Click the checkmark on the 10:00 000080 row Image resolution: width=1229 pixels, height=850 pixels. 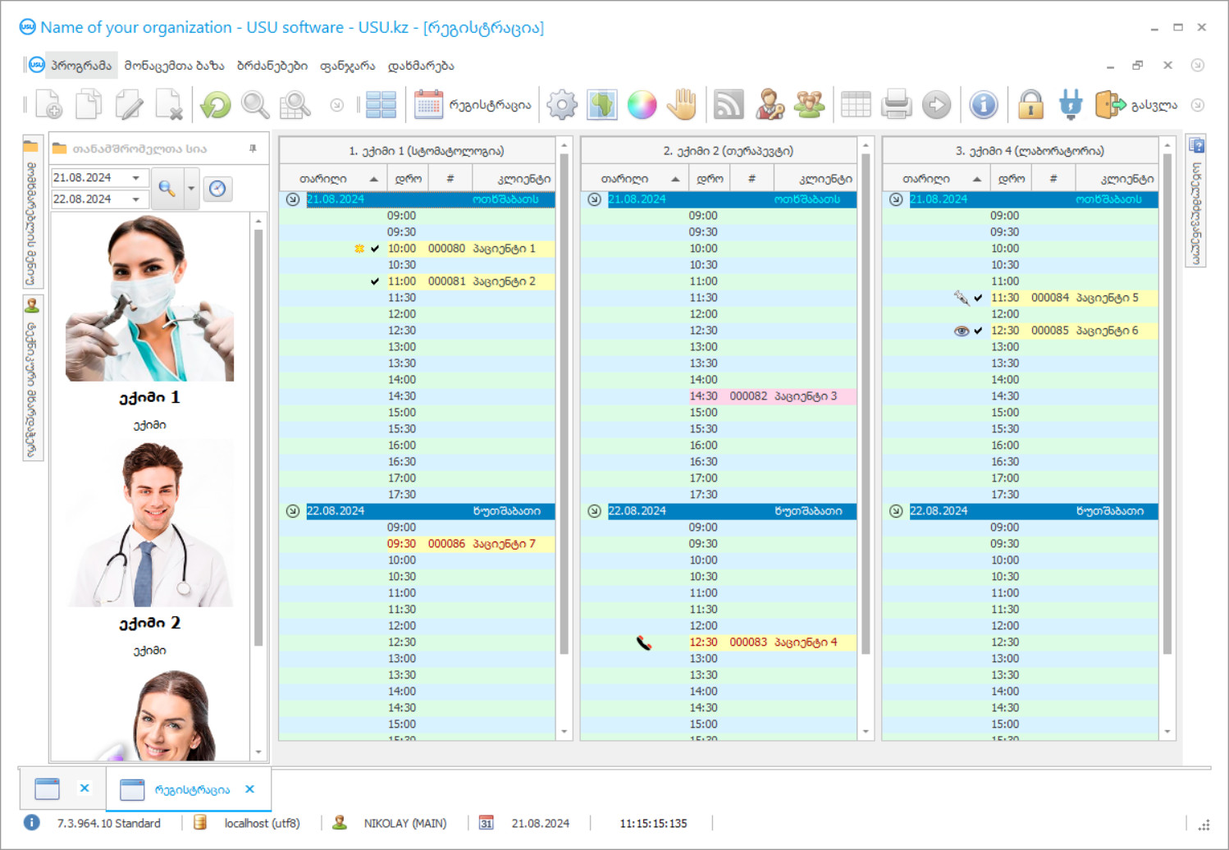click(x=375, y=249)
